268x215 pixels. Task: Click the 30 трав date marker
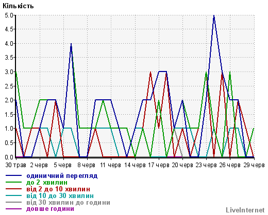[15, 165]
